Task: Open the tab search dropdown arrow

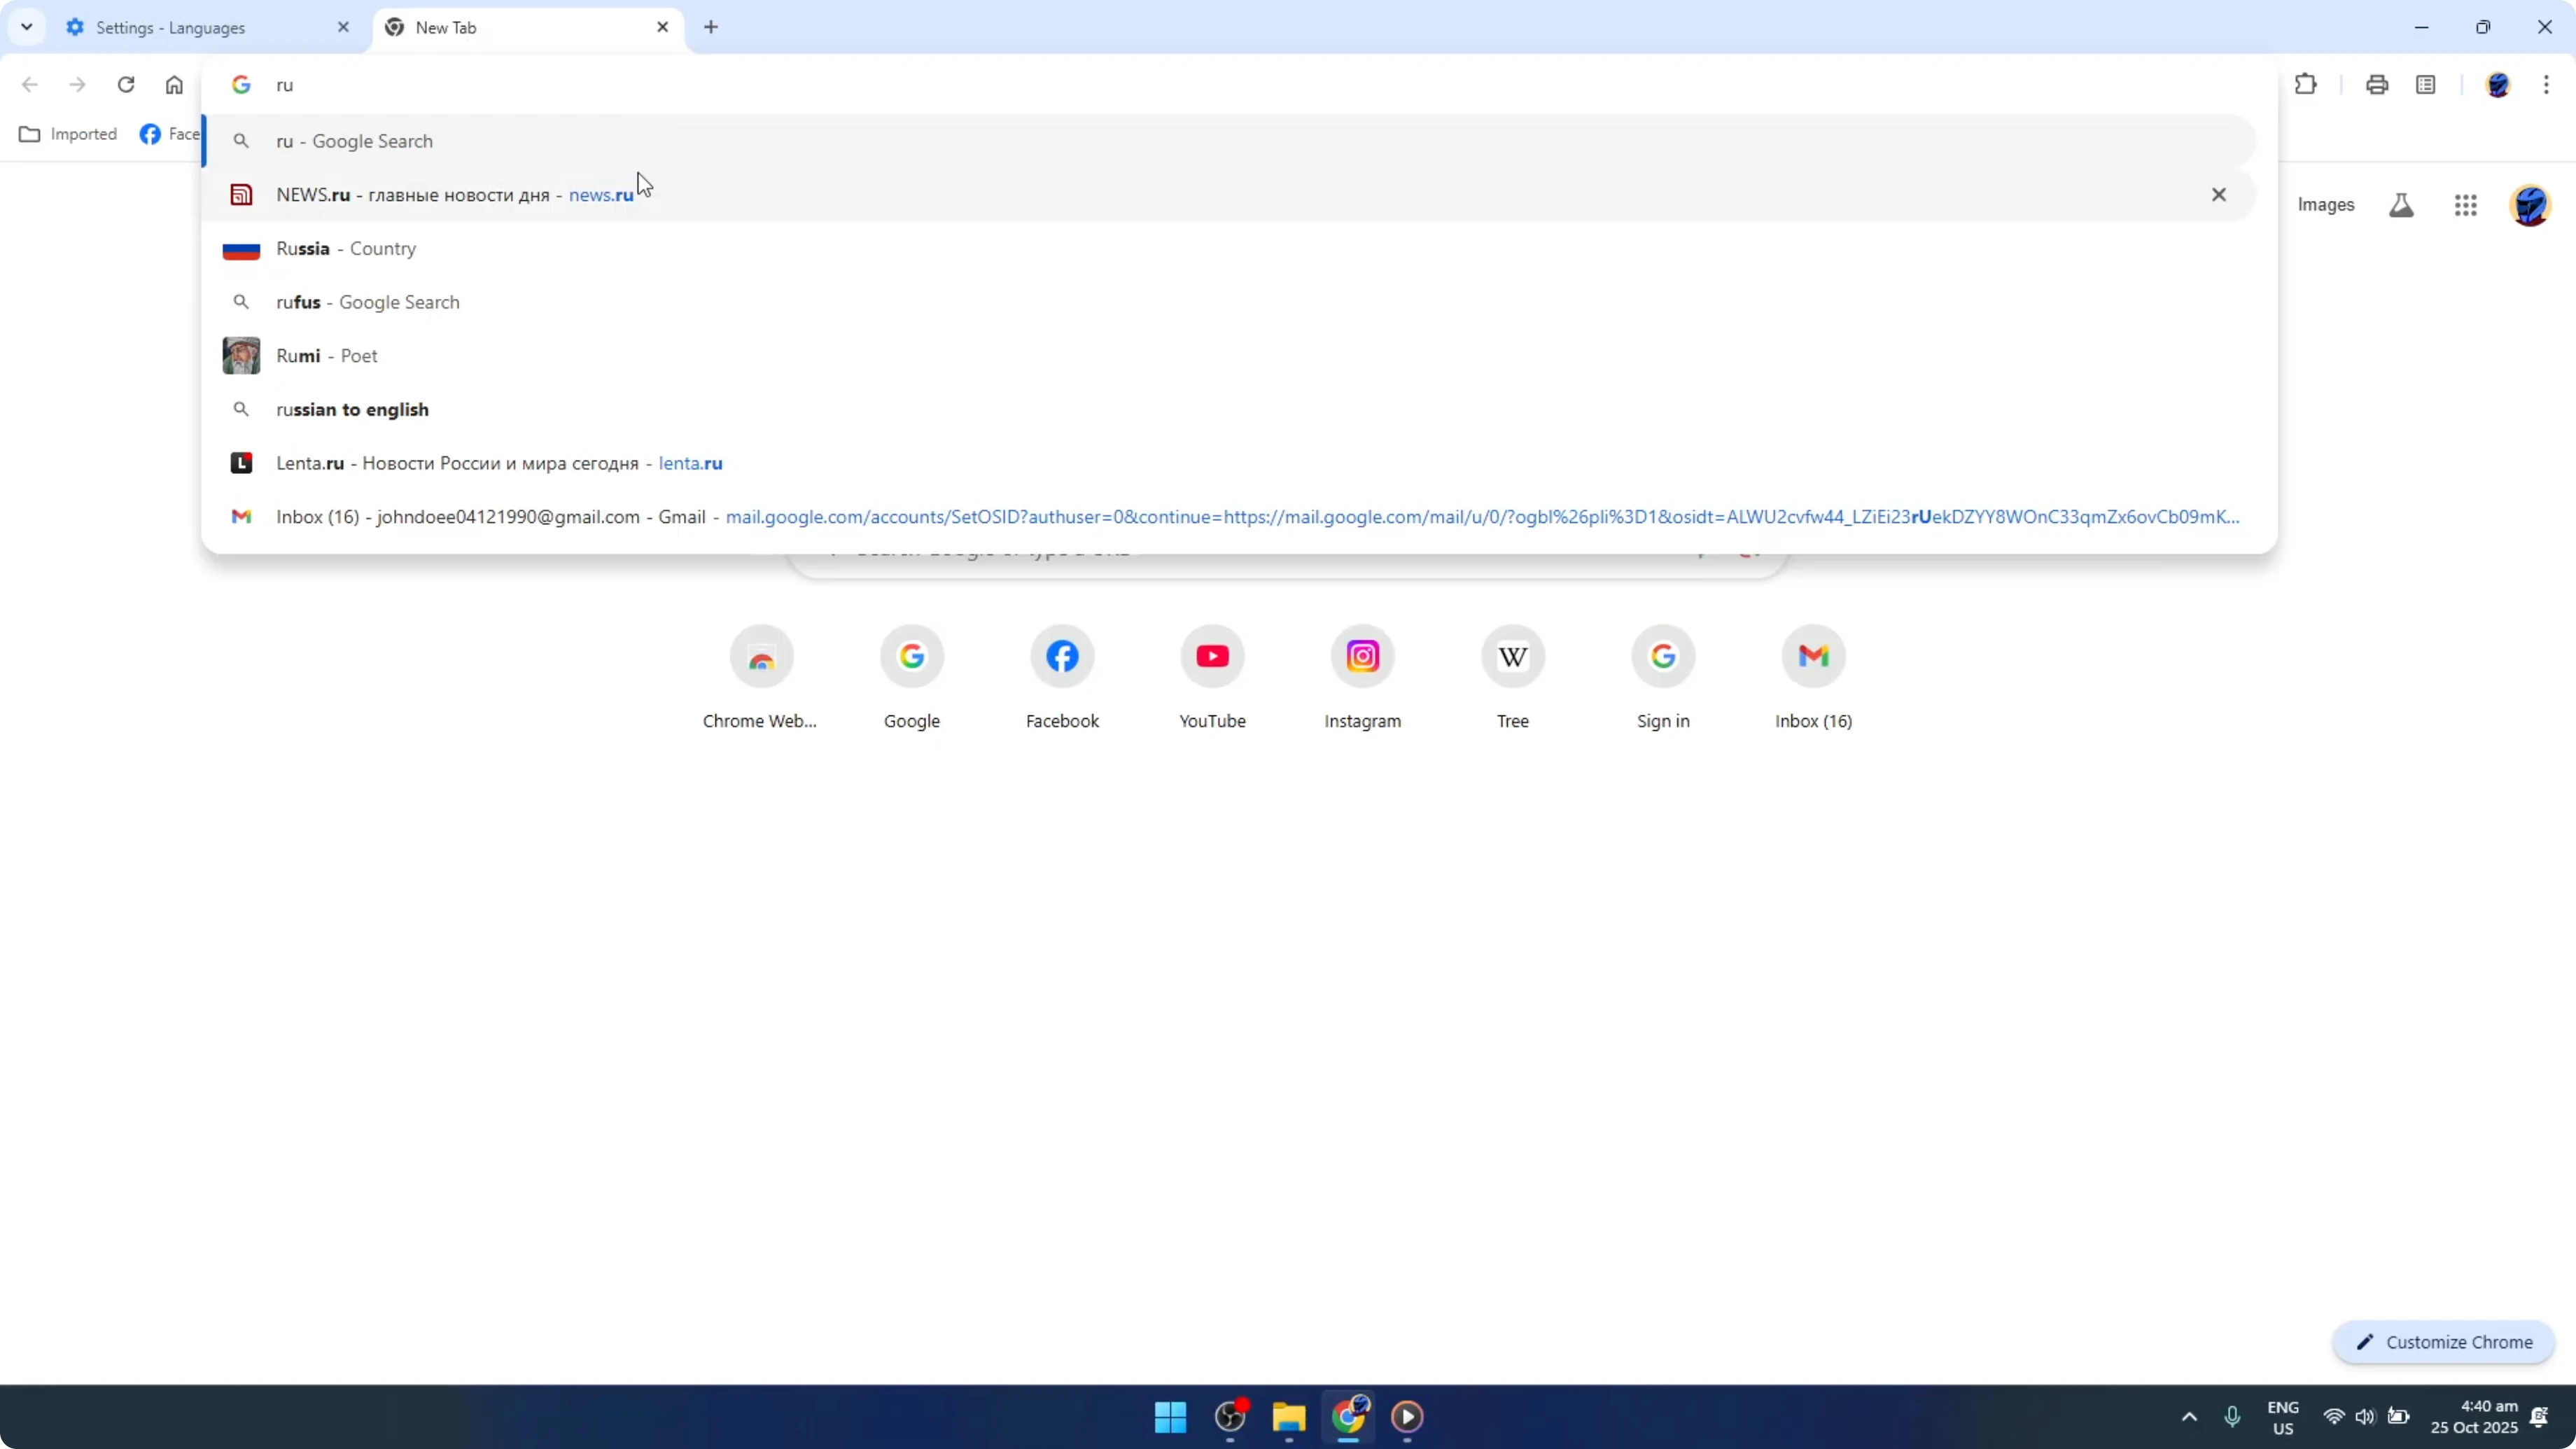Action: coord(27,27)
